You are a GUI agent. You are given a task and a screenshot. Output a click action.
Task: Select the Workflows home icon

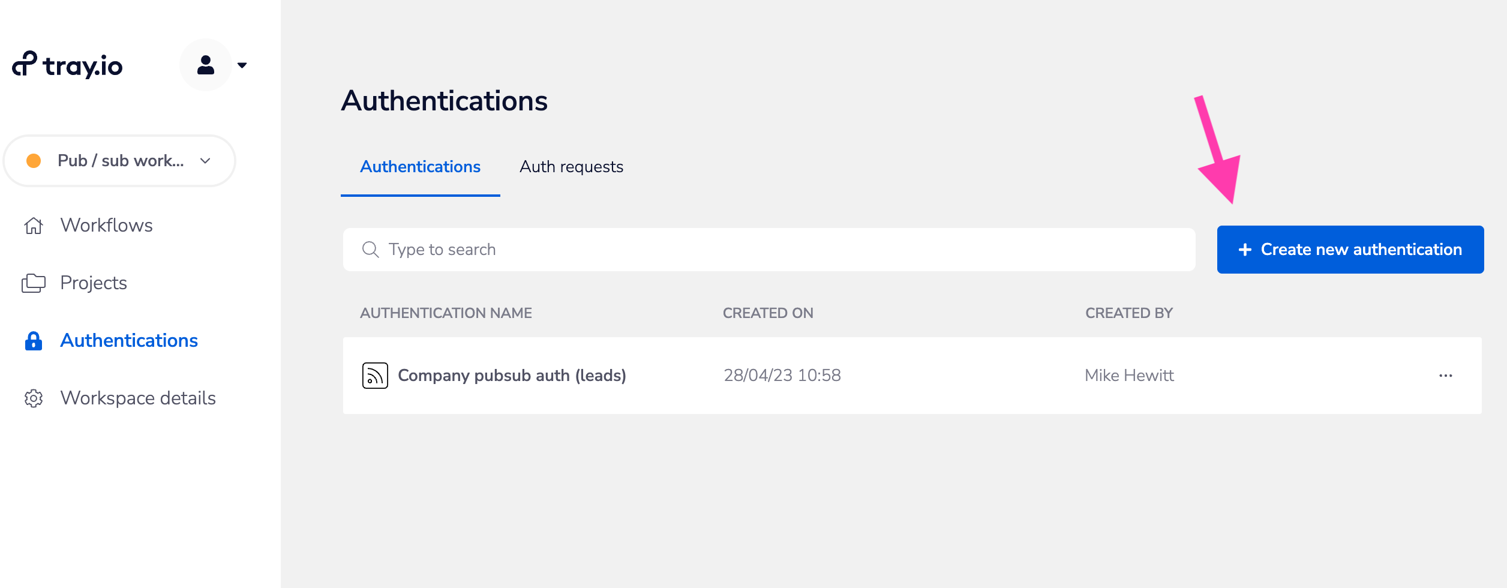33,226
